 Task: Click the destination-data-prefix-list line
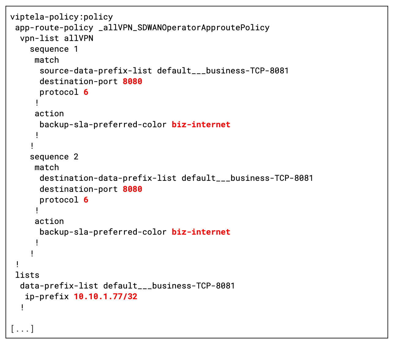[x=176, y=178]
